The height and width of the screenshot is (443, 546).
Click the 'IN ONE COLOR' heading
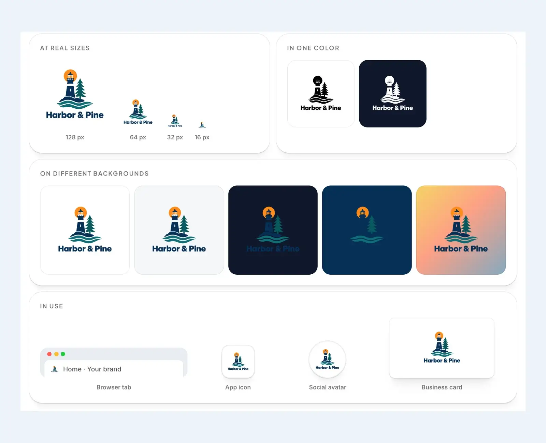click(x=313, y=48)
